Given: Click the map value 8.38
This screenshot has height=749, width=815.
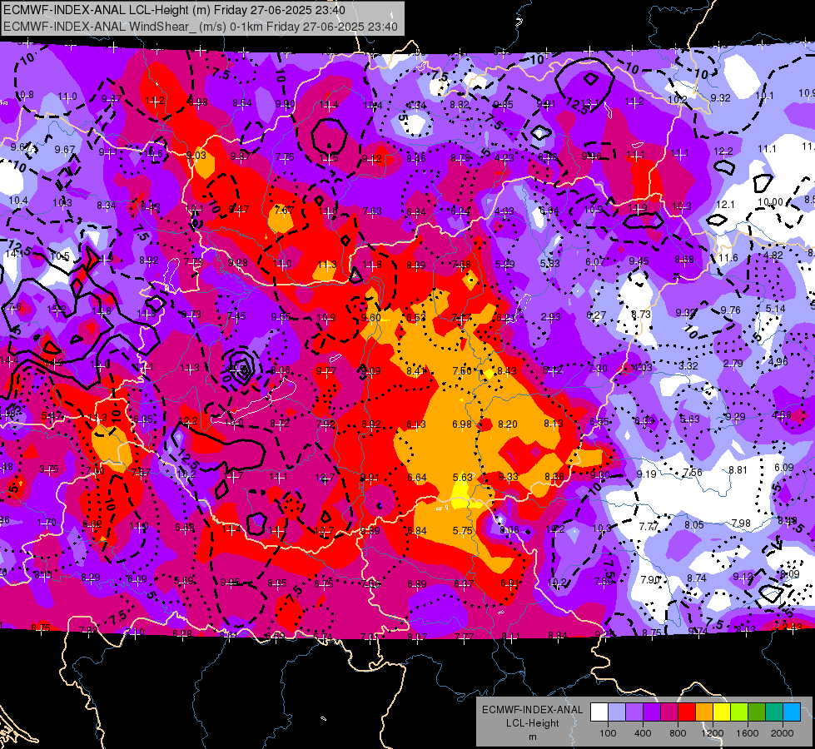Looking at the screenshot, I should (554, 477).
